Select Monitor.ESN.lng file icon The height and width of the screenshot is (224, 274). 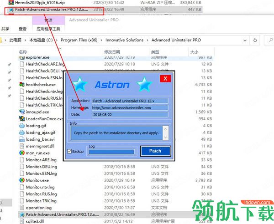[21, 173]
